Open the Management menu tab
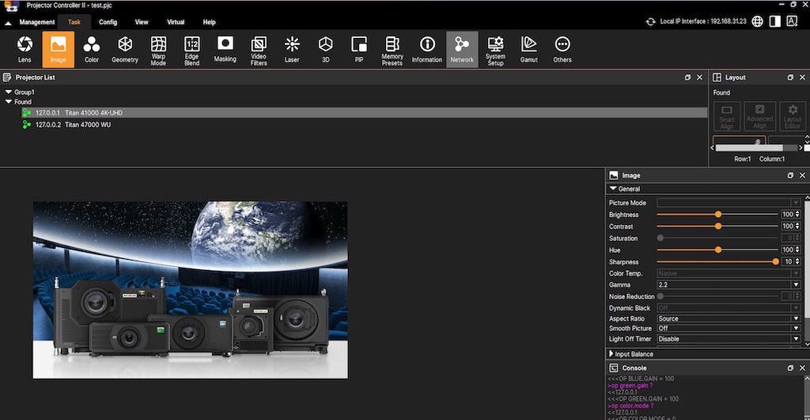Viewport: 810px width, 420px height. click(x=37, y=22)
